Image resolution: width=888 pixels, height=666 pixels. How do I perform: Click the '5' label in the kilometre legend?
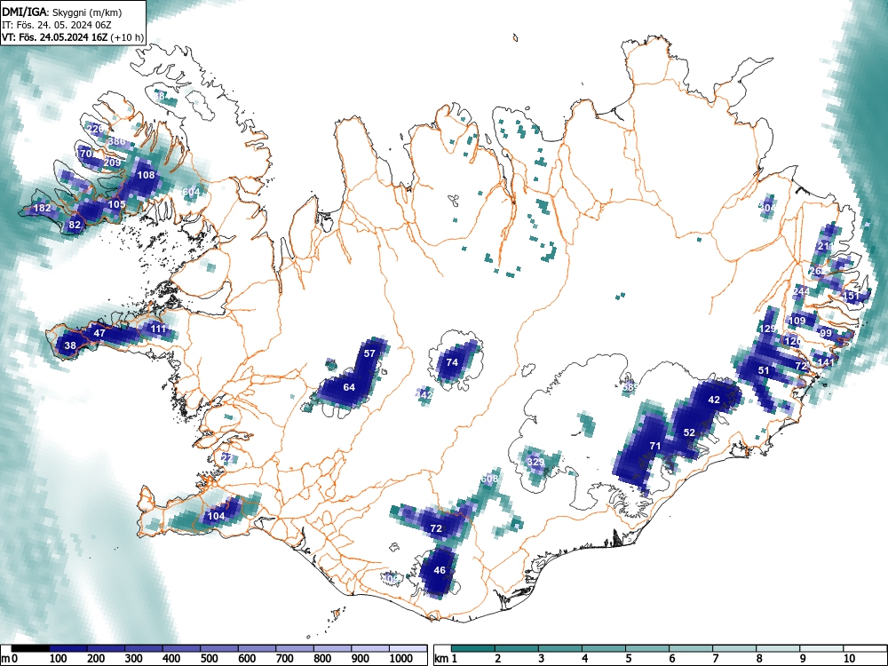tap(628, 659)
